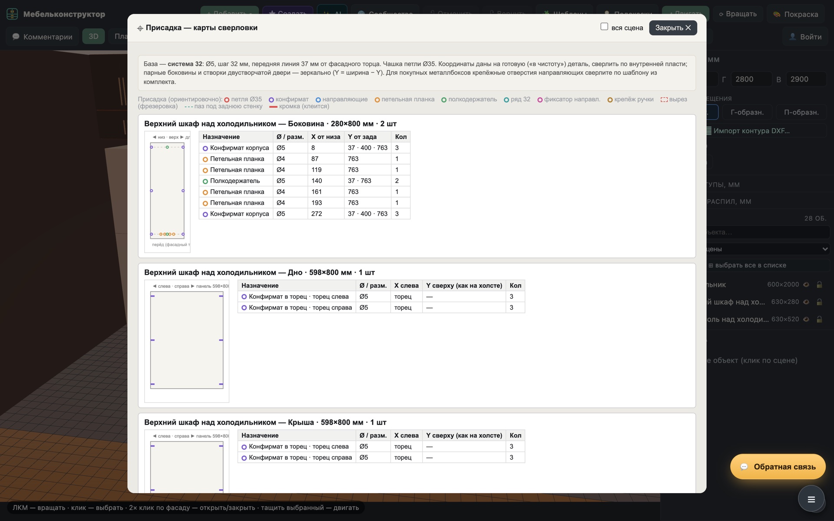The height and width of the screenshot is (521, 834).
Task: Toggle eye icon on the 630×520 row
Action: (x=806, y=319)
